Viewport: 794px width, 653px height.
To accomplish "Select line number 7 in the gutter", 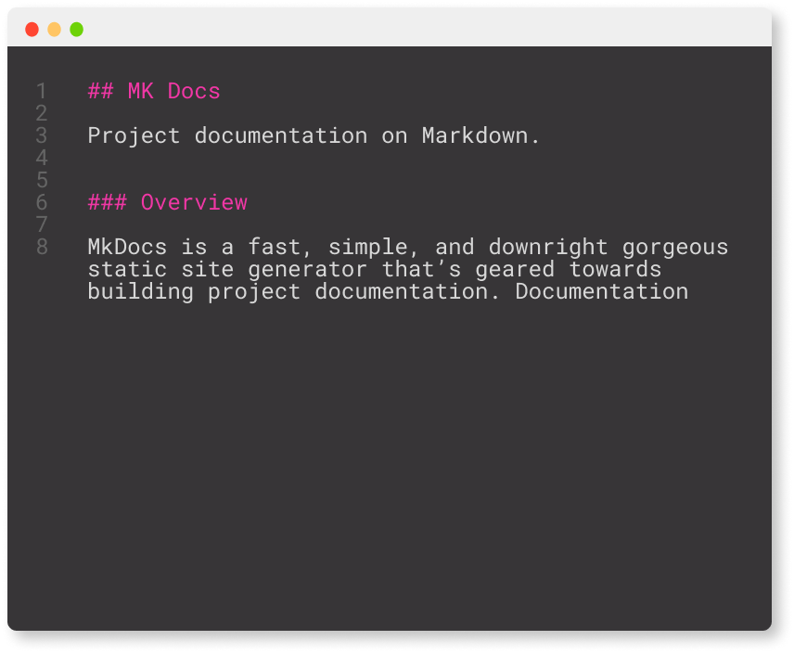I will point(41,224).
